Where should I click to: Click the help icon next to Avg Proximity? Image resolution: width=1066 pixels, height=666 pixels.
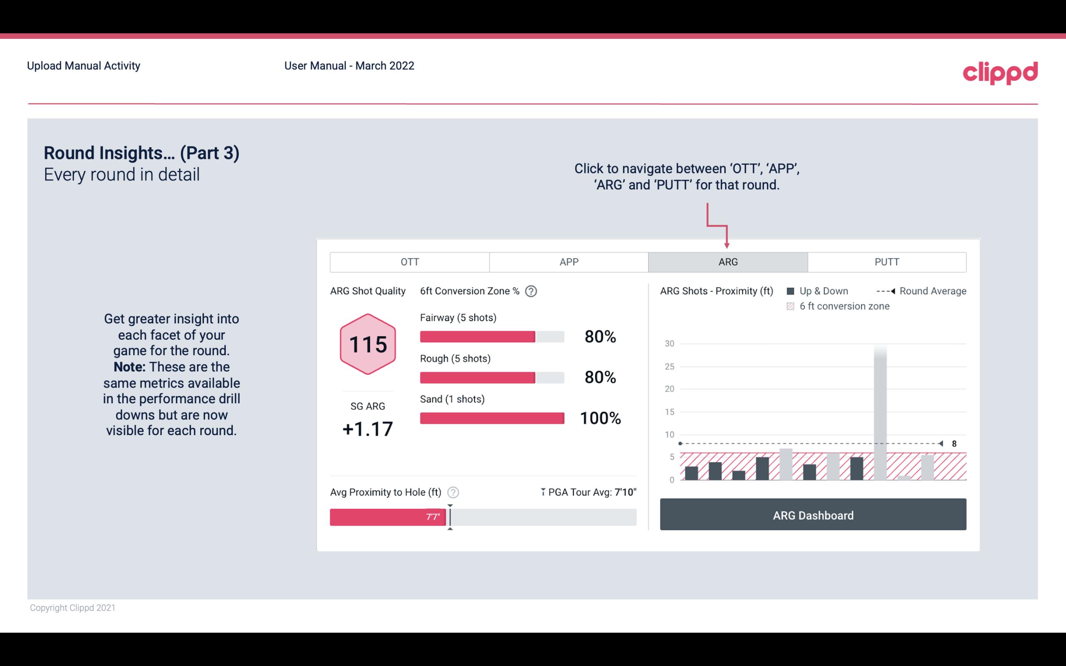(x=454, y=492)
